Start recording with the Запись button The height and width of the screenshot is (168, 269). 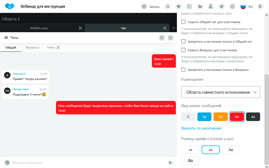151,6
